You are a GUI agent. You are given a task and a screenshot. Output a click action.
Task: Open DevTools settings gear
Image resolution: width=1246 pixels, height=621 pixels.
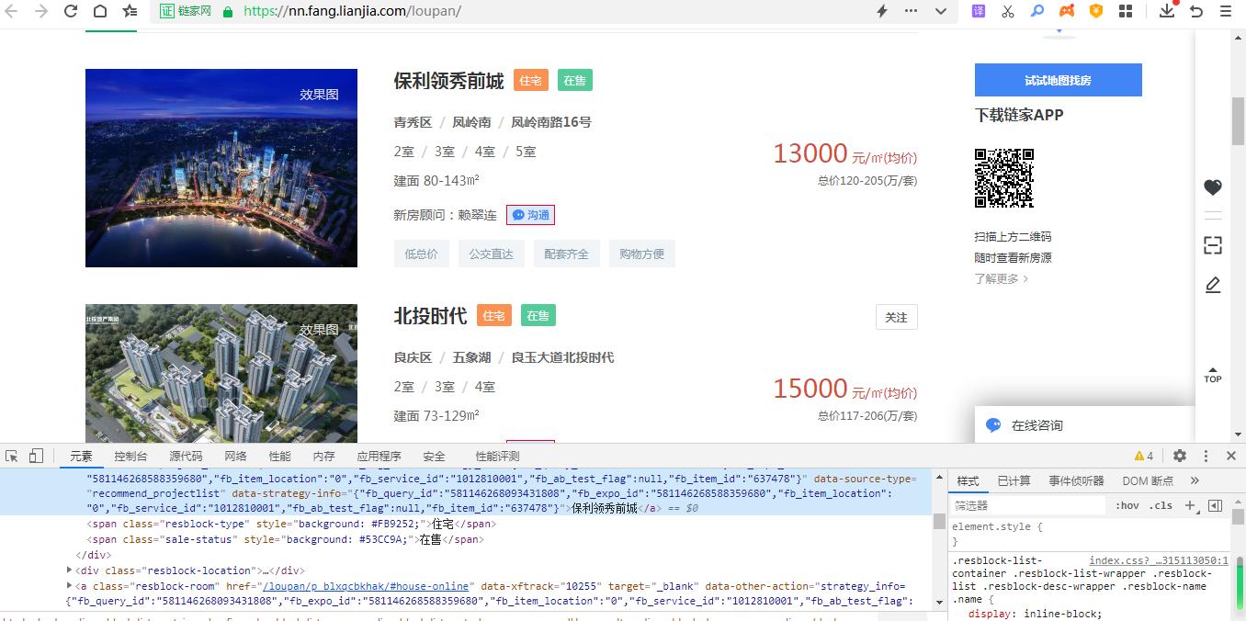1180,456
